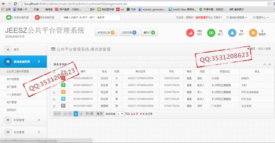The width and height of the screenshot is (275, 143).
Task: Expand the 系统管理 sidebar chevron
Action: [x=39, y=132]
